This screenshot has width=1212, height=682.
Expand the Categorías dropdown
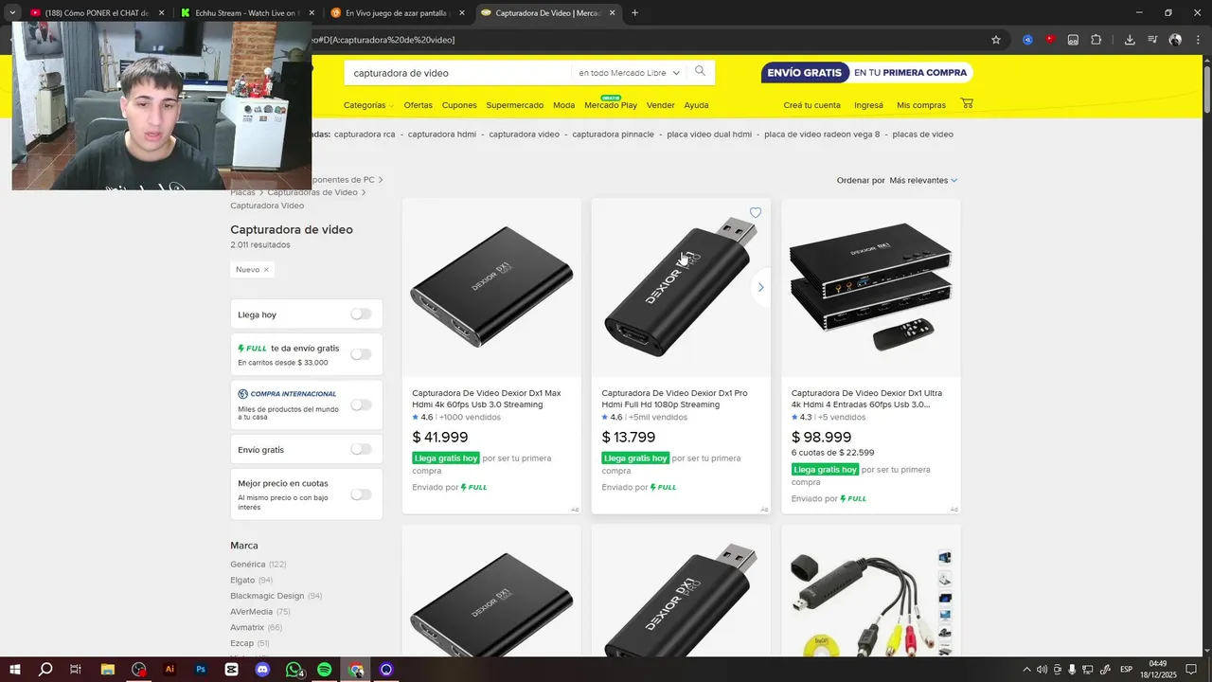point(368,105)
